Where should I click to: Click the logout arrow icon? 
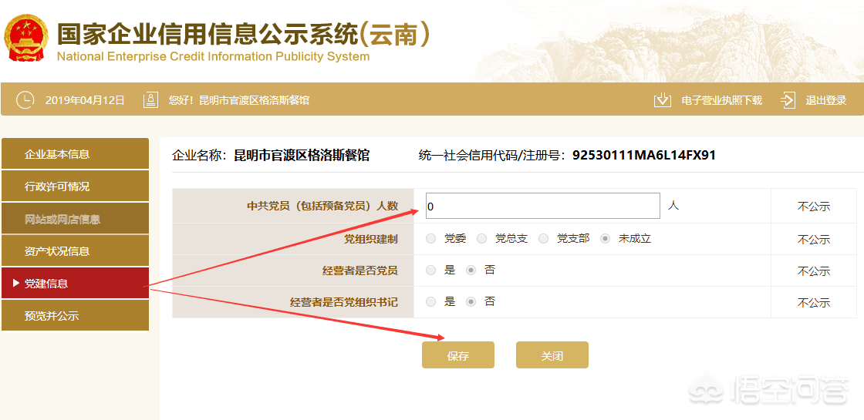click(x=788, y=99)
